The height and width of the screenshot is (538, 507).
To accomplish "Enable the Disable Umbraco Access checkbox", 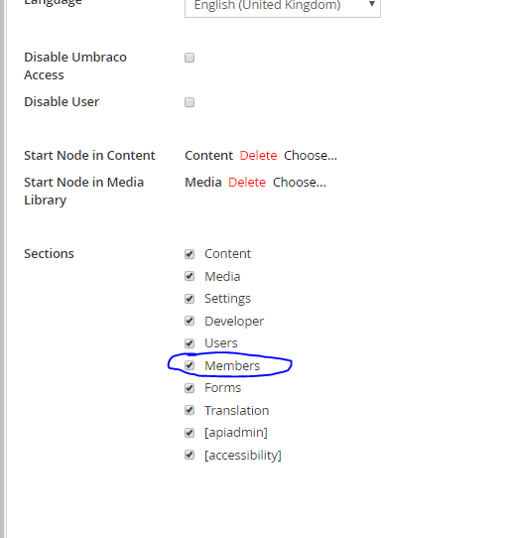I will (x=190, y=58).
